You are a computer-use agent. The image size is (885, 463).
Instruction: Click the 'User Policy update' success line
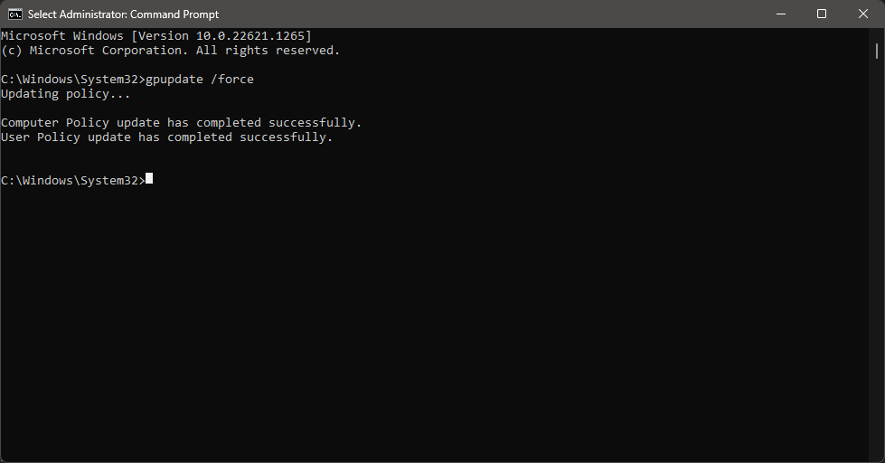167,137
